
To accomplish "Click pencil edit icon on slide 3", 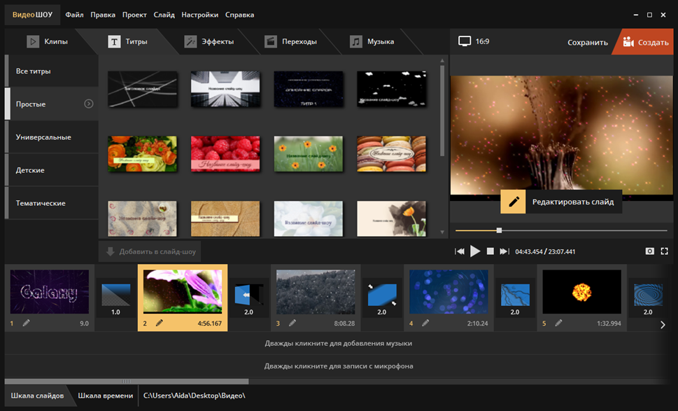I will [x=292, y=323].
